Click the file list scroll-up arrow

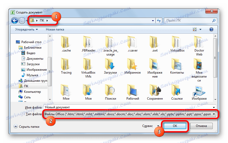pyautogui.click(x=215, y=36)
